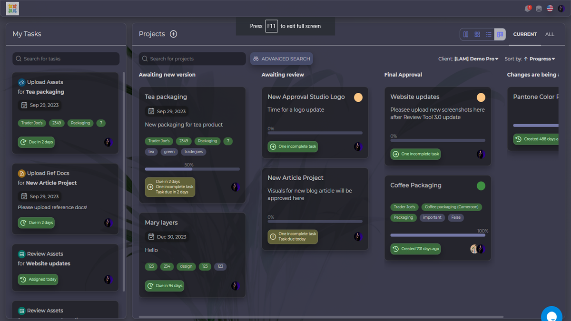Select the CURRENT tab
The width and height of the screenshot is (571, 321).
click(525, 34)
